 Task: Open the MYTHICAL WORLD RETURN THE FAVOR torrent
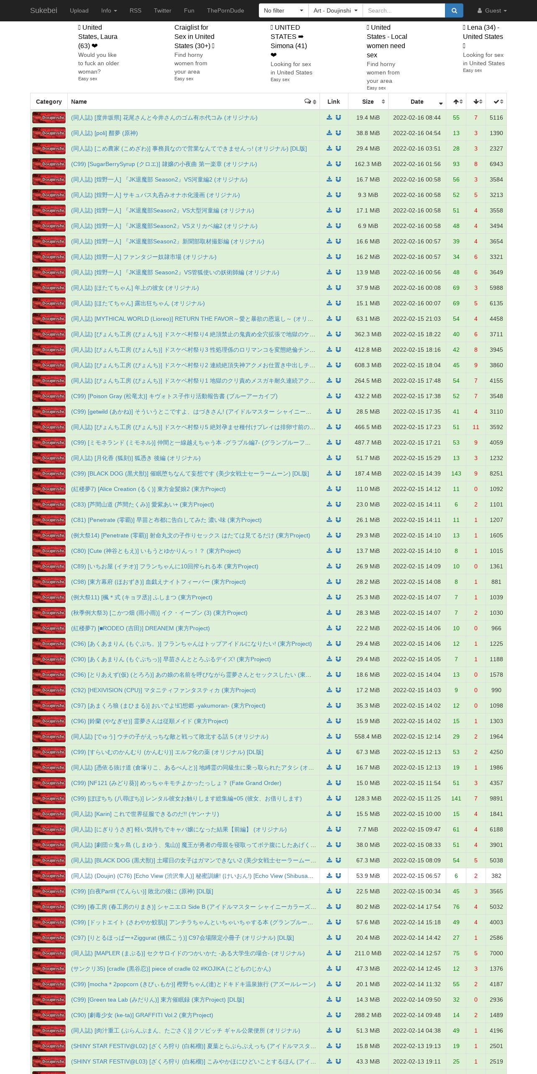point(192,319)
